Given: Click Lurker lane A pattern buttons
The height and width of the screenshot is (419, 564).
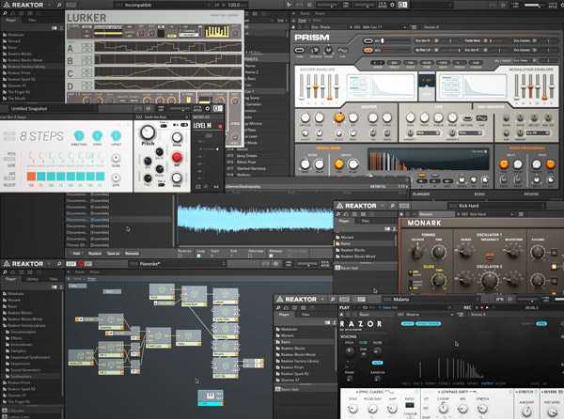Looking at the screenshot, I should coord(86,48).
